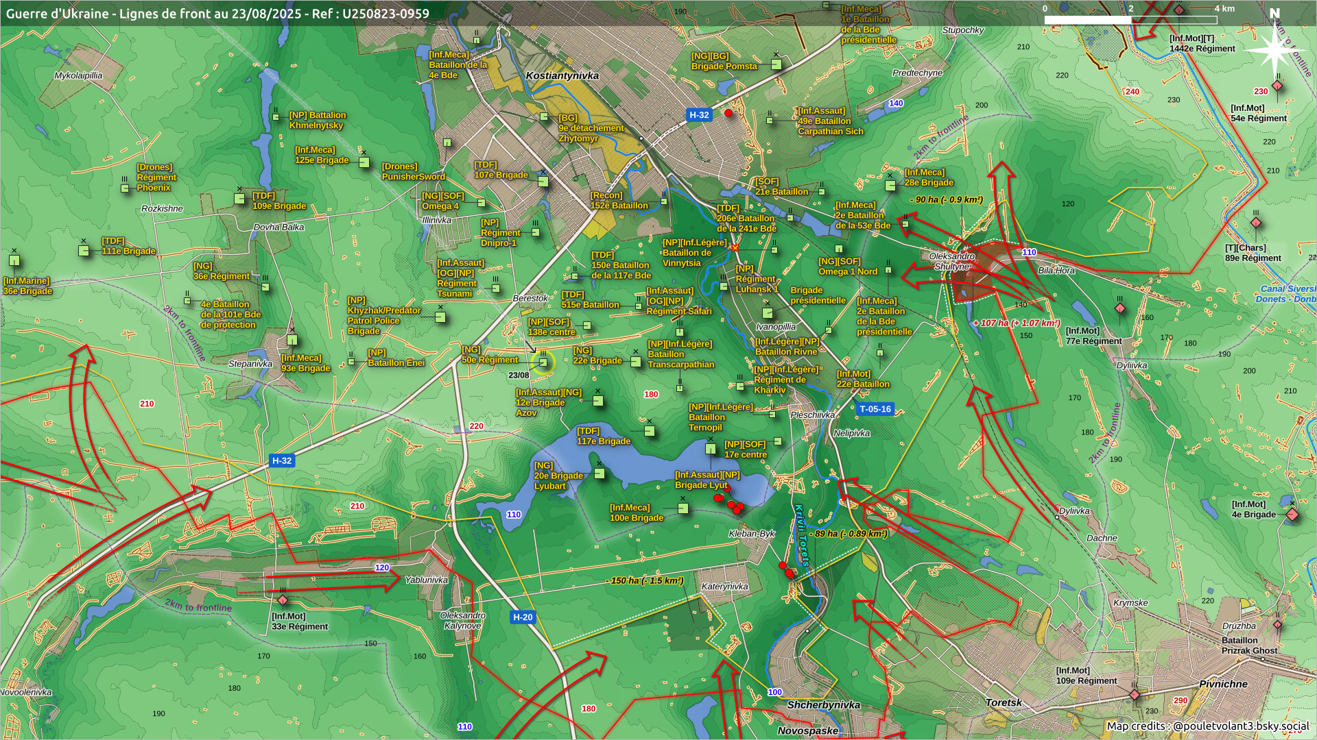
Task: Click the Kostiantynivka city label
Action: point(562,76)
